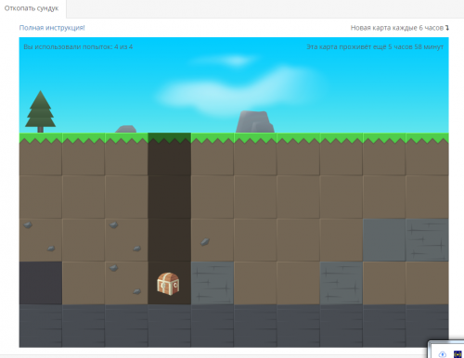Click the dark dug-out tile in the bottom-left corner
The image size is (464, 358).
tap(41, 283)
